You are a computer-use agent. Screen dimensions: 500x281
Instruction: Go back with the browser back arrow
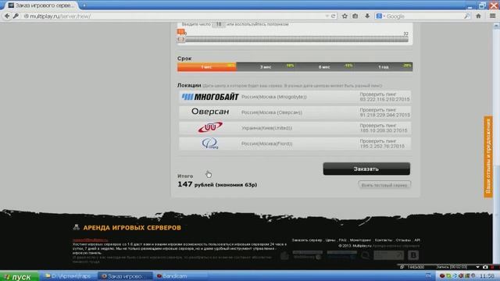(7, 16)
